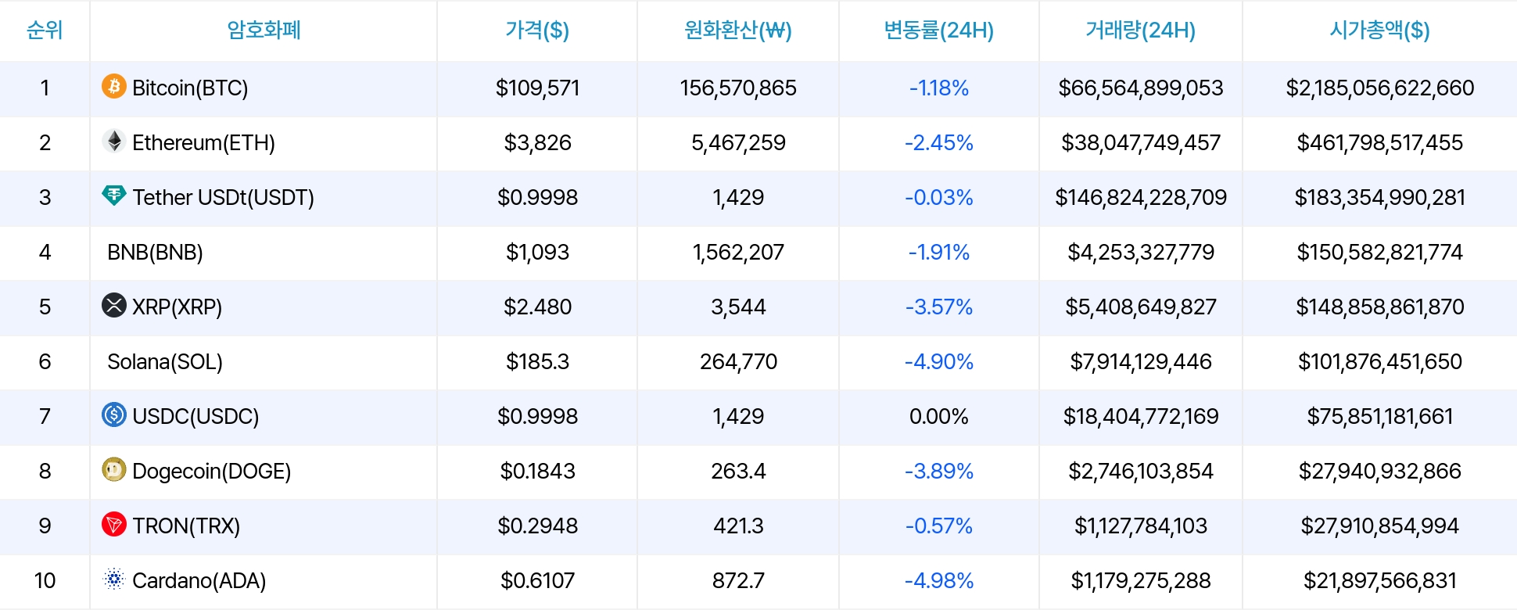Click Cardano's $21,897,566,831 market cap cell
Viewport: 1517px width, 610px height.
[1379, 580]
